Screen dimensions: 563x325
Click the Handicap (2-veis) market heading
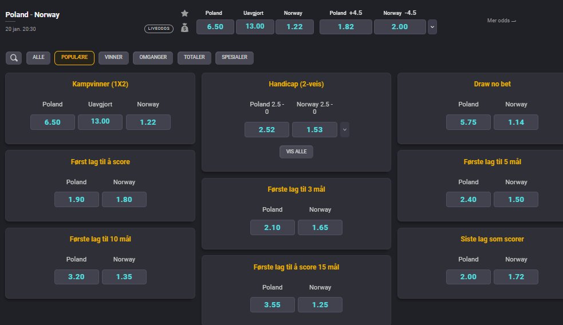coord(296,84)
